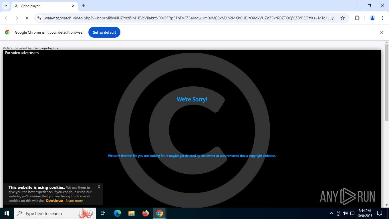
Task: Open the tab search dropdown arrow
Action: [5, 6]
